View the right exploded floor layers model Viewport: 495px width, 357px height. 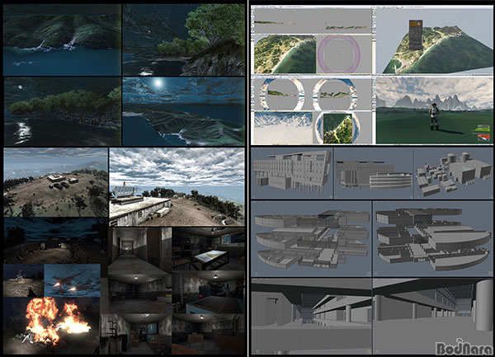tap(433, 239)
